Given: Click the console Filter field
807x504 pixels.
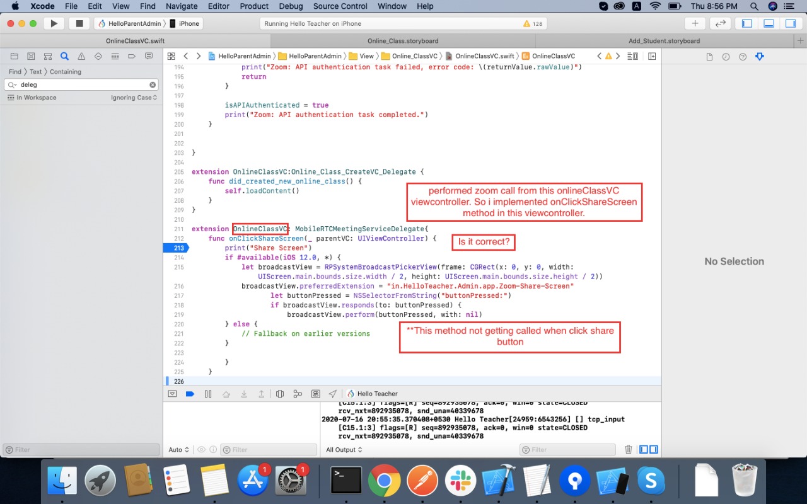Looking at the screenshot, I should point(567,450).
